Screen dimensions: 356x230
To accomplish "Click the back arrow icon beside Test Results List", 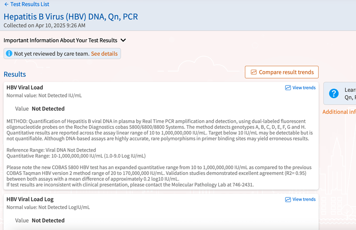I will 6,4.
